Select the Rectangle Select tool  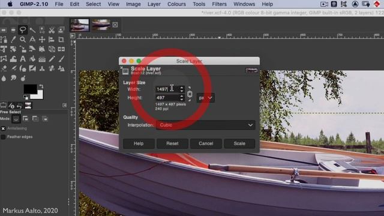(4, 30)
